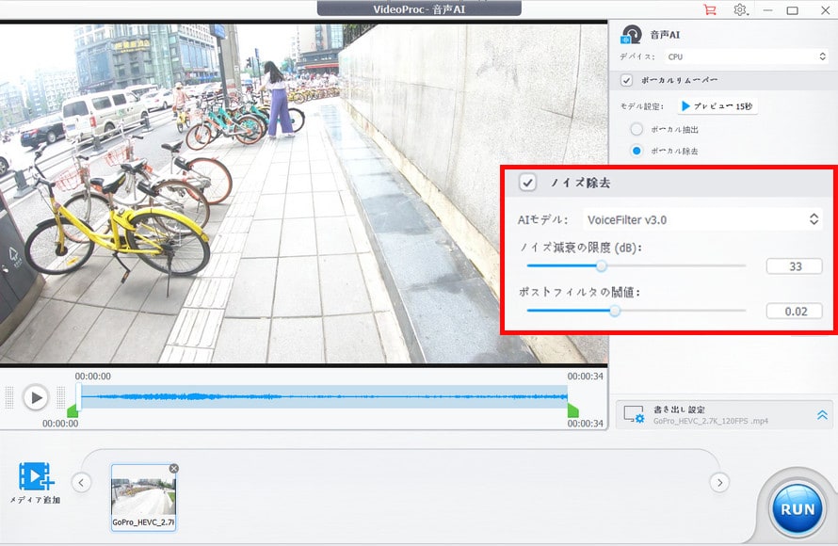Viewport: 838px width, 546px height.
Task: Expand the export settings panel chevron
Action: click(821, 415)
